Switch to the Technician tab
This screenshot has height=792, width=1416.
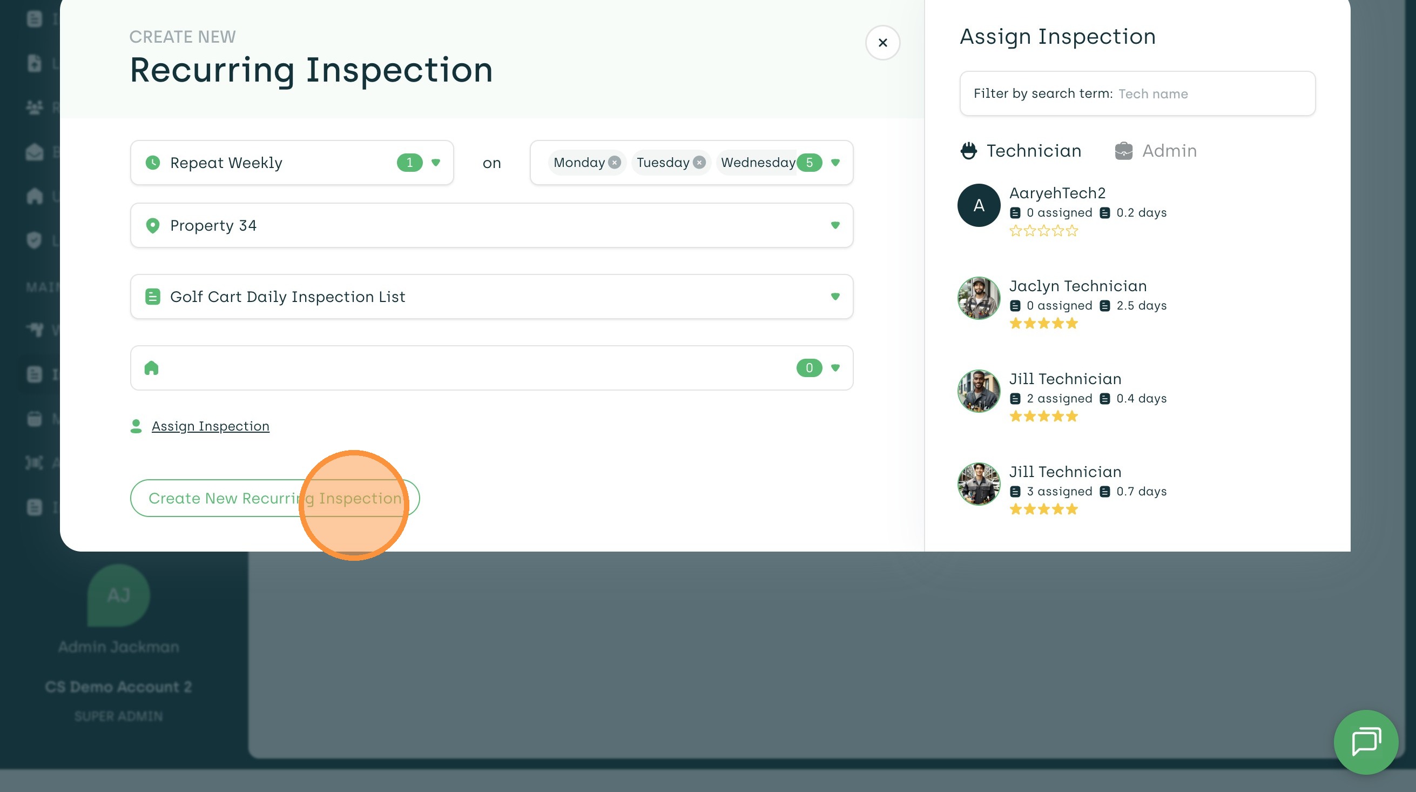pos(1034,151)
